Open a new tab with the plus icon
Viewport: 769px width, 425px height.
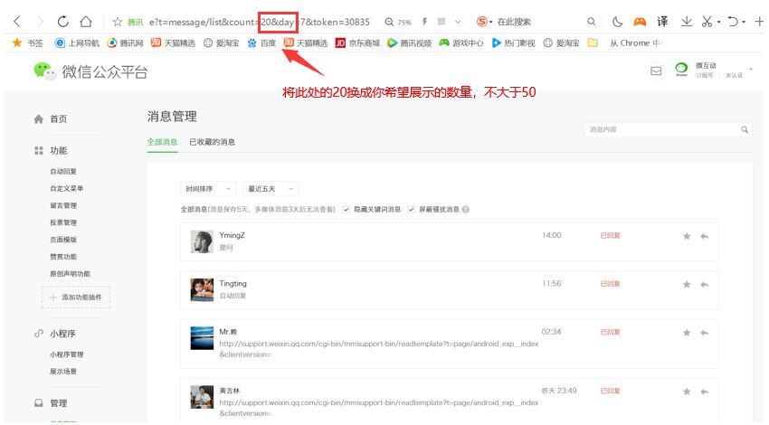pyautogui.click(x=759, y=22)
